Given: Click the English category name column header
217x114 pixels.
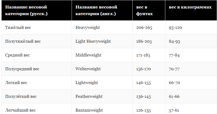Looking at the screenshot, I should 96,10.
